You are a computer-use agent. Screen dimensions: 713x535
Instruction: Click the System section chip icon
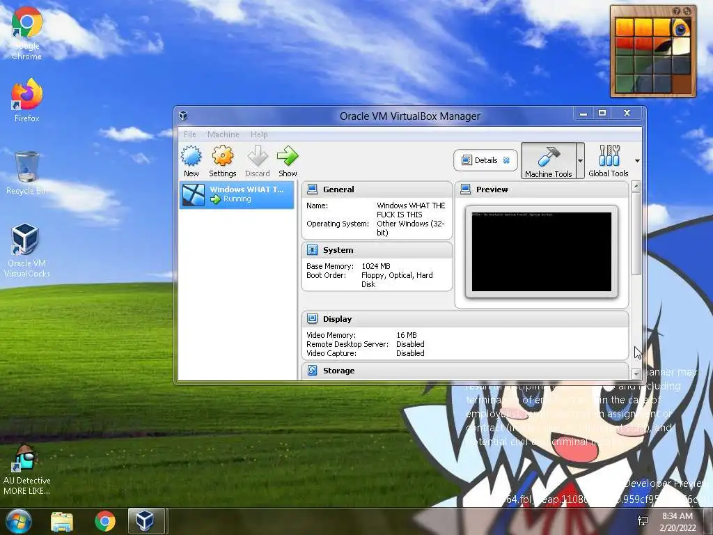click(x=312, y=250)
